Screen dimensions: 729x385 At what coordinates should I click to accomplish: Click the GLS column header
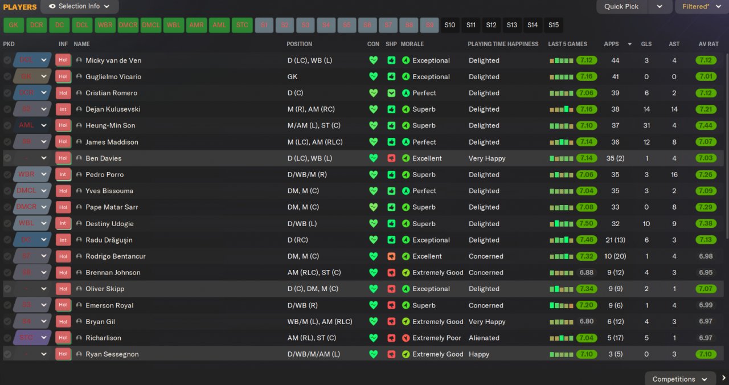coord(646,44)
